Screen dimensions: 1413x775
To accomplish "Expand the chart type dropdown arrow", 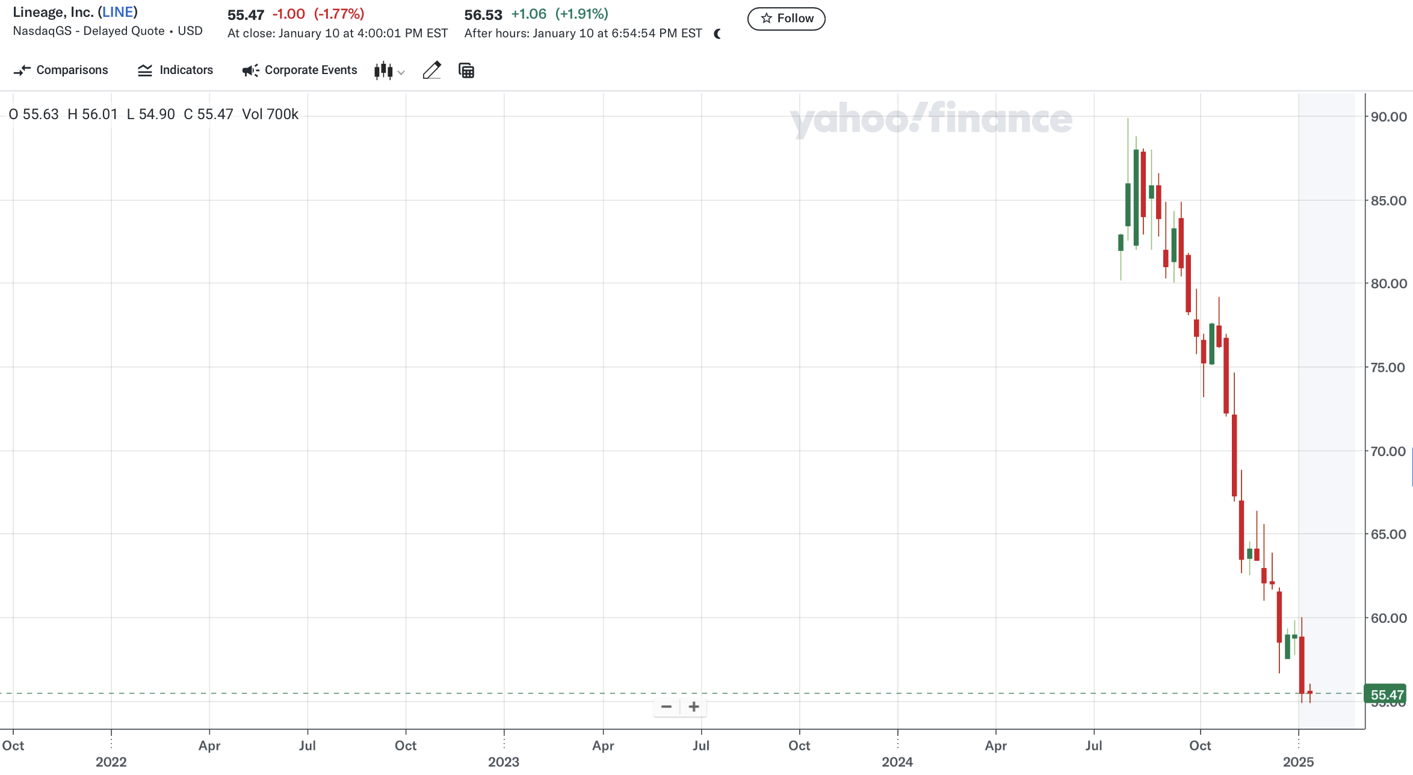I will pyautogui.click(x=401, y=73).
